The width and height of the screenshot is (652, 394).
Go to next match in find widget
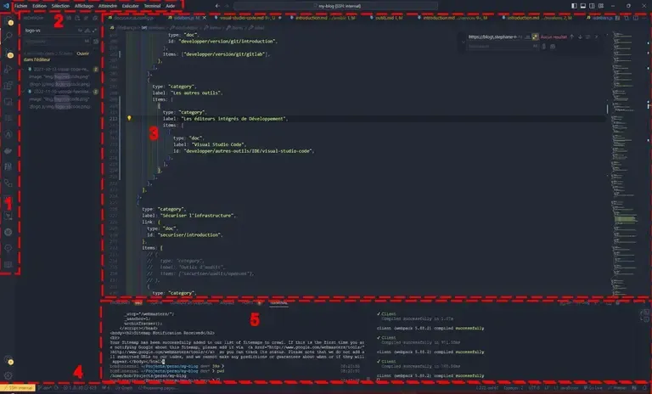pos(580,37)
